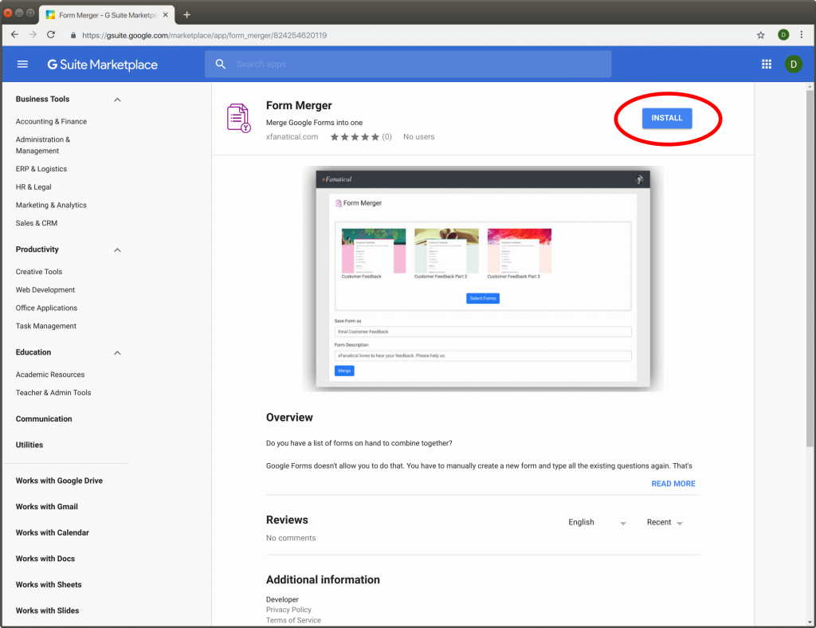
Task: Filter by Works with Google Drive
Action: tap(59, 481)
